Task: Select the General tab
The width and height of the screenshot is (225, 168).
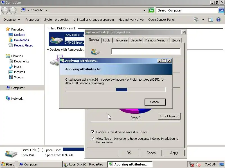Action: pyautogui.click(x=94, y=40)
